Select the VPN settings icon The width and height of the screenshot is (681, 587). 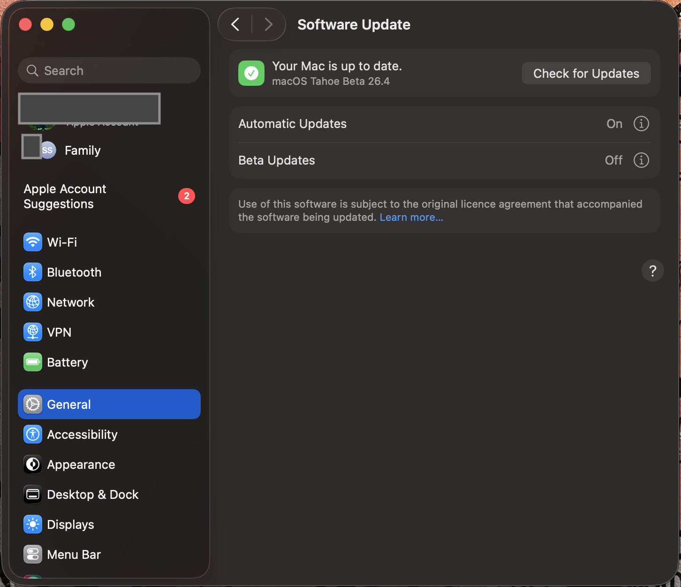tap(32, 332)
